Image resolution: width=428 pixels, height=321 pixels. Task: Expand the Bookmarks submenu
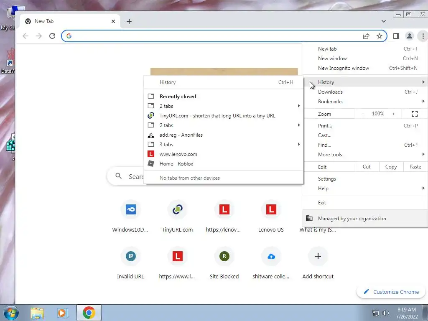[x=365, y=102]
